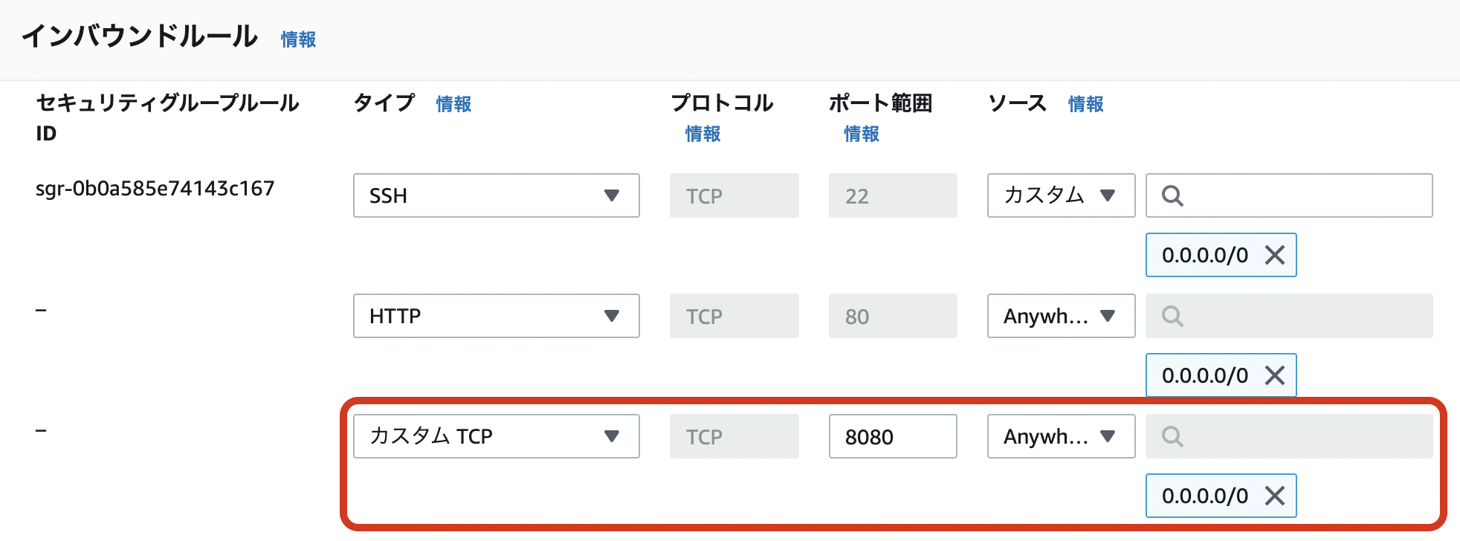Remove the 0.0.0.0/0 tag from HTTP rule
This screenshot has height=541, width=1460.
pyautogui.click(x=1274, y=375)
